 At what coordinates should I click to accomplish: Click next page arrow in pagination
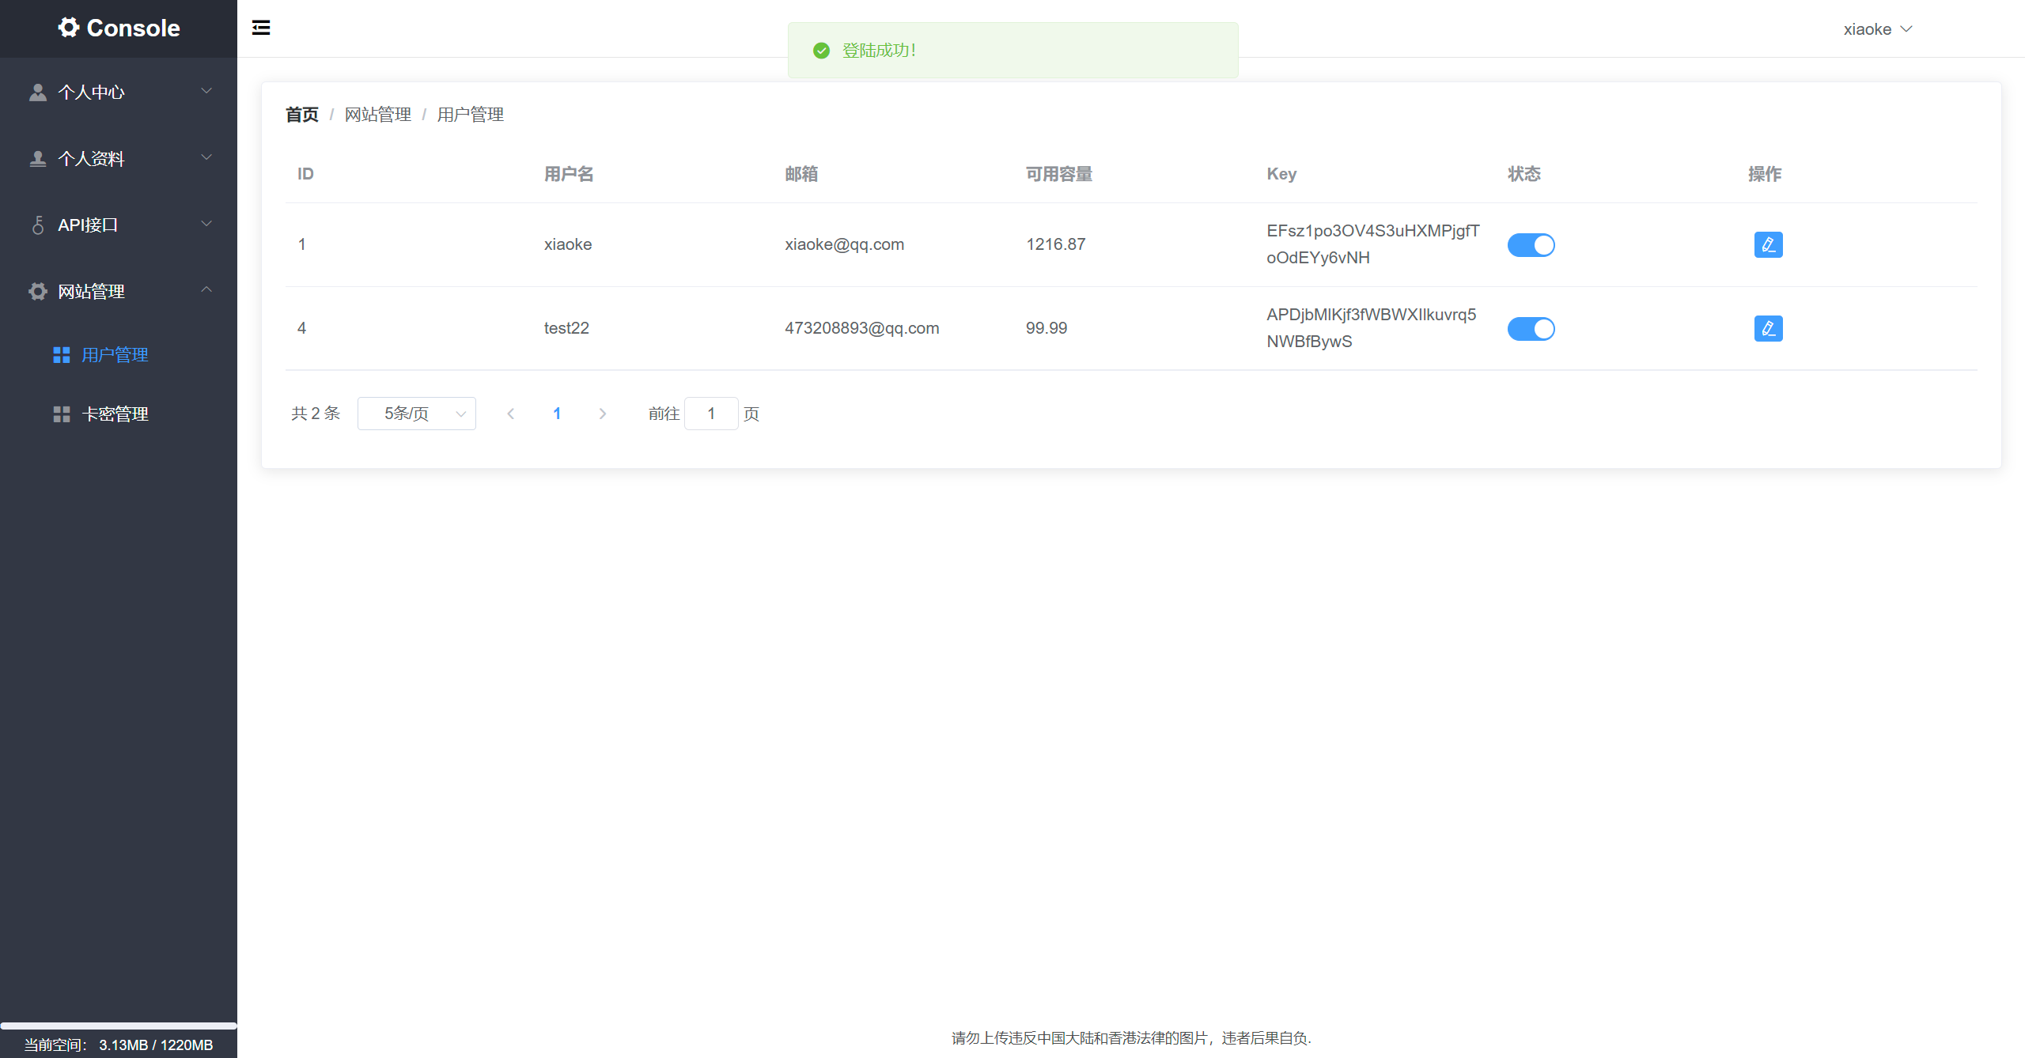[603, 414]
